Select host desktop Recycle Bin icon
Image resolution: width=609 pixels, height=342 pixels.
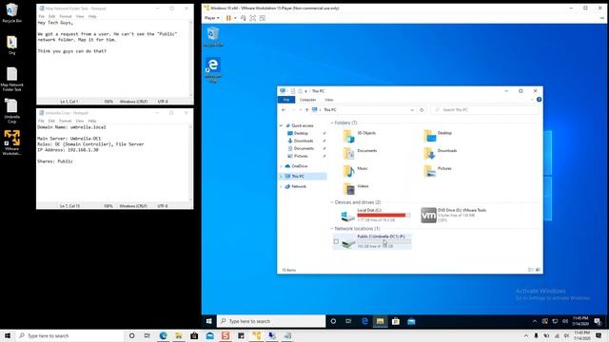(x=12, y=12)
